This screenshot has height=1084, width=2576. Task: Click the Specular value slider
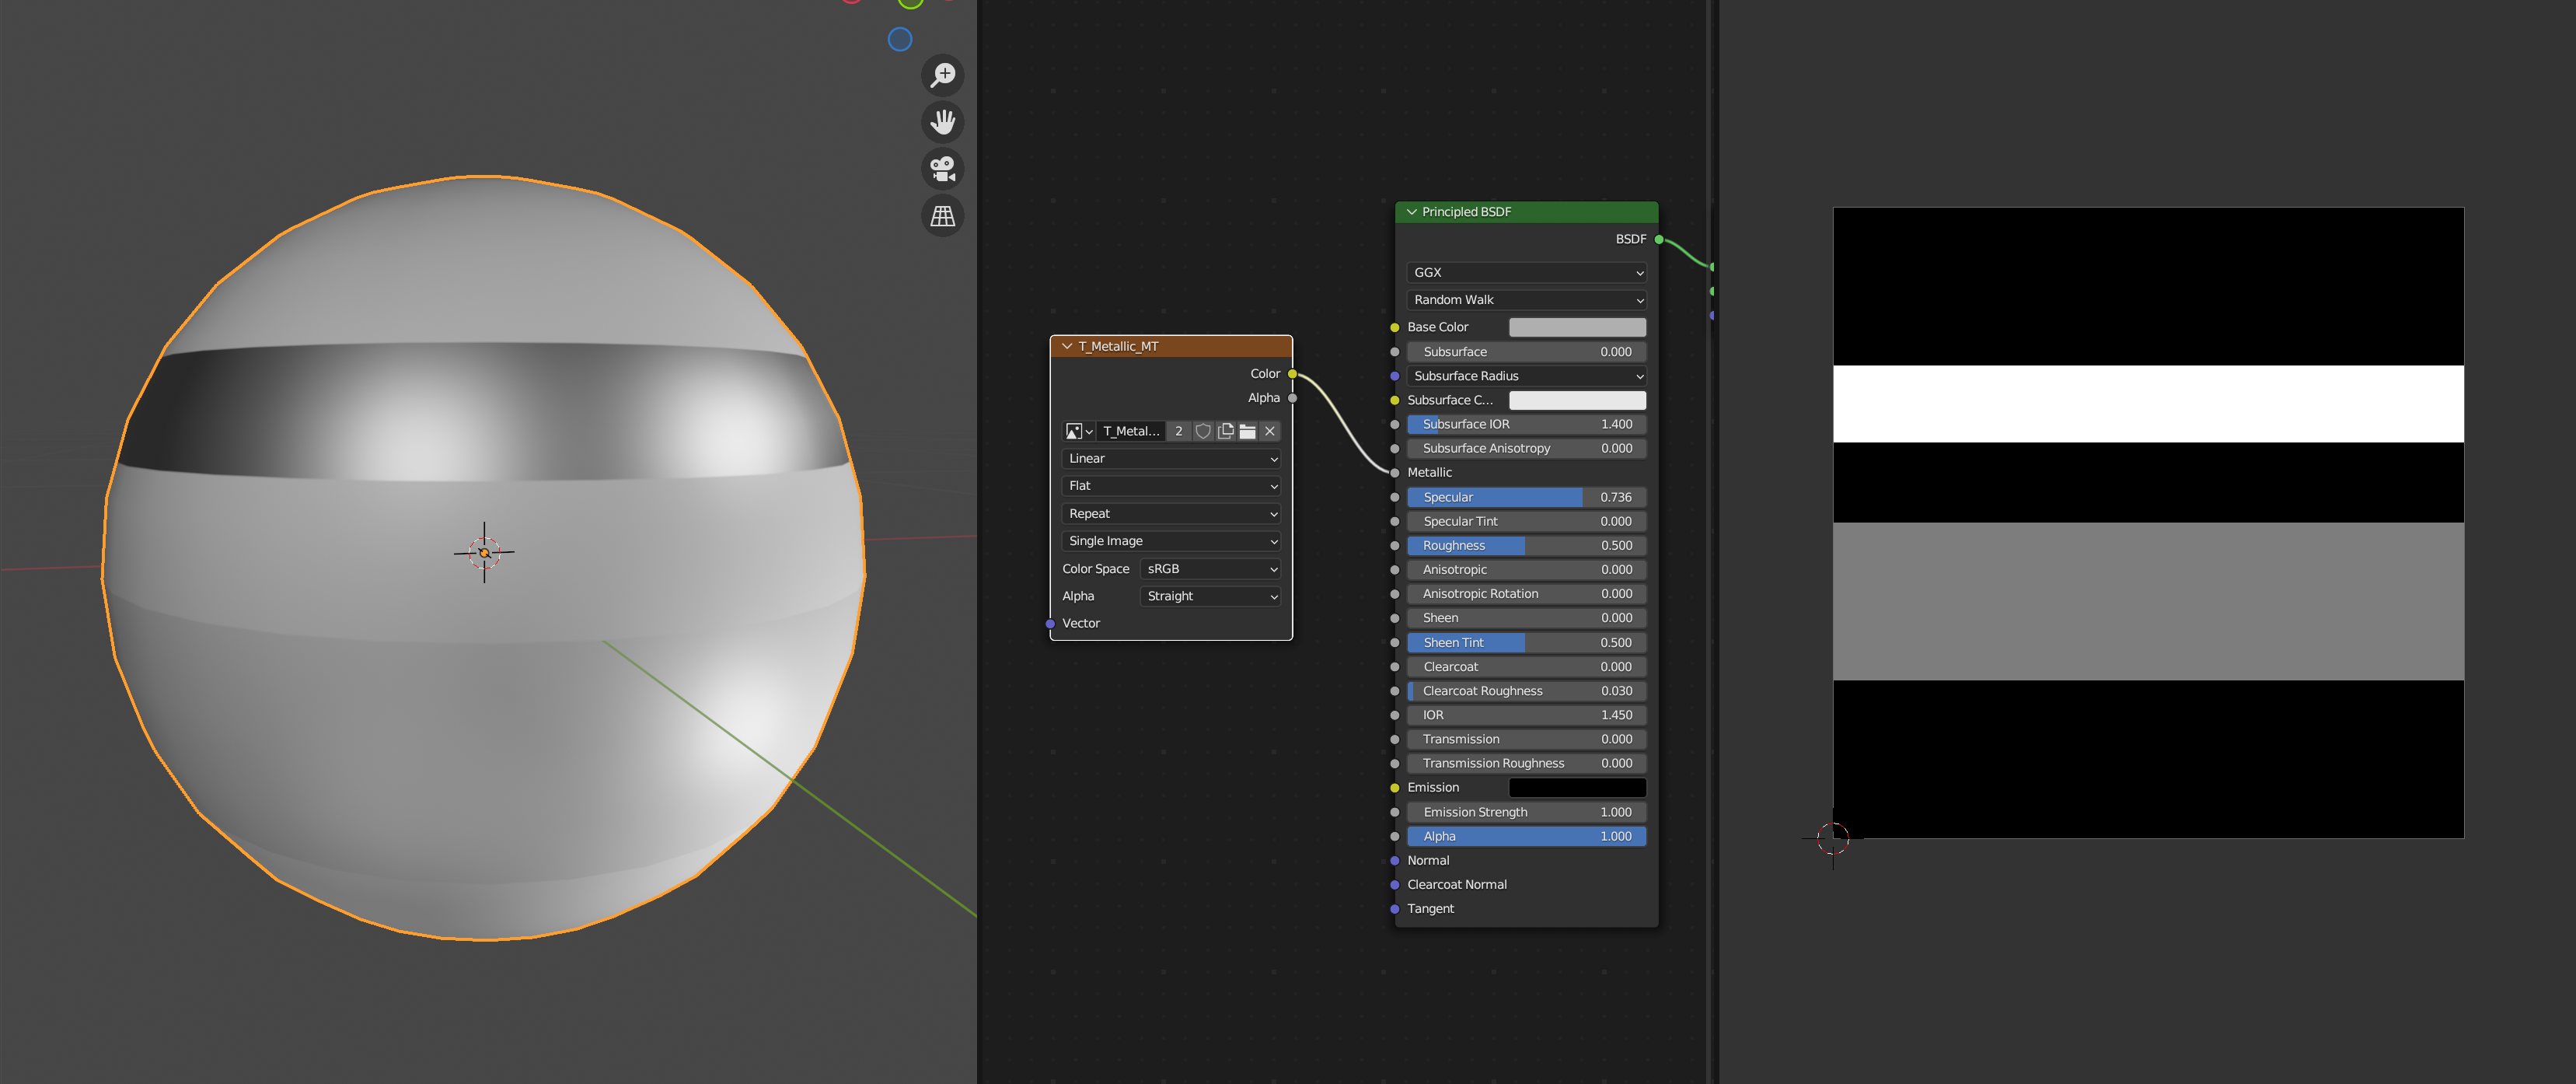[1525, 497]
